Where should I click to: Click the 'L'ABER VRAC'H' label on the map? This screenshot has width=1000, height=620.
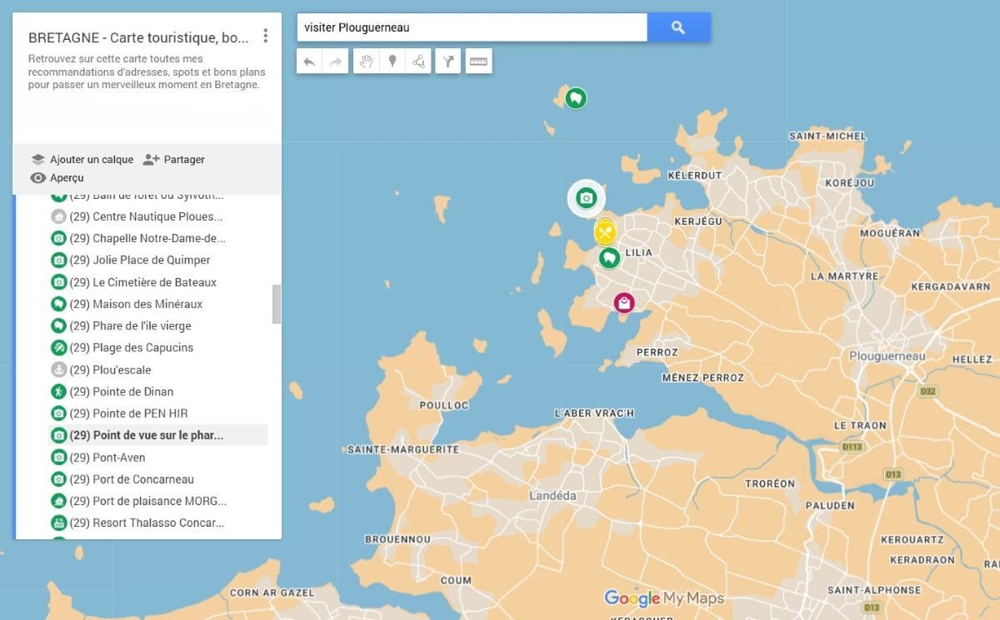[594, 414]
